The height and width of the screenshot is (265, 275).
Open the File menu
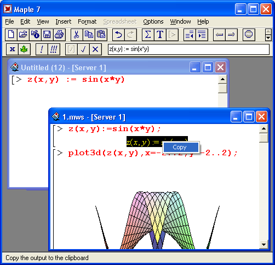(x=9, y=21)
